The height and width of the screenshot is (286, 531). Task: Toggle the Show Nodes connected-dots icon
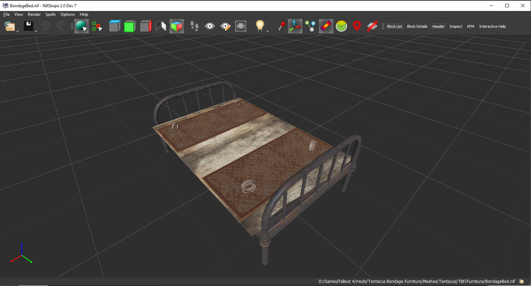310,26
